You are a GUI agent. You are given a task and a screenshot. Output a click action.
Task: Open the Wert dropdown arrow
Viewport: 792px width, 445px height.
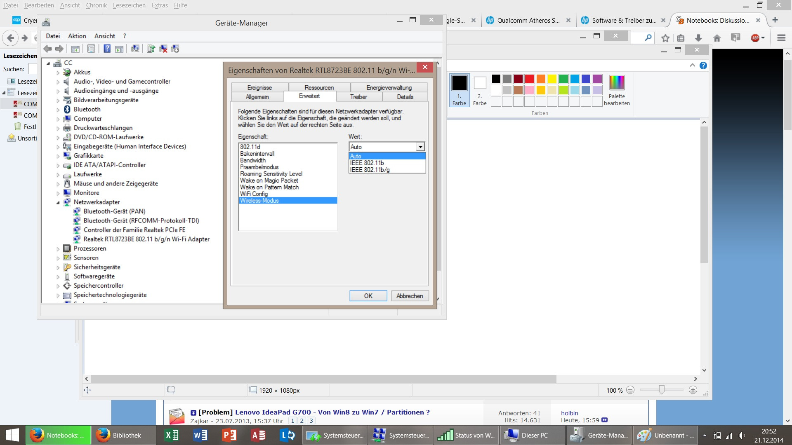(x=420, y=147)
